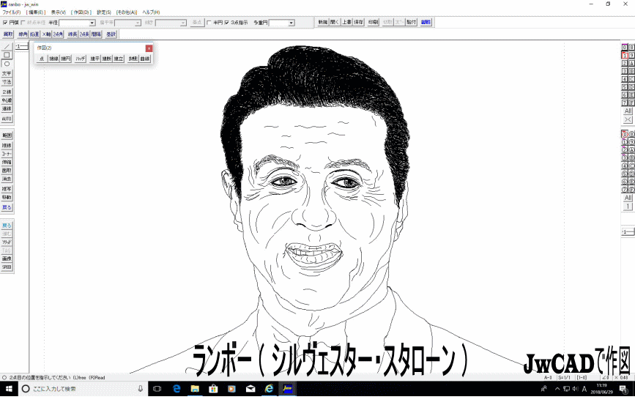
Task: Click 上書 overwrite save button
Action: pyautogui.click(x=347, y=22)
